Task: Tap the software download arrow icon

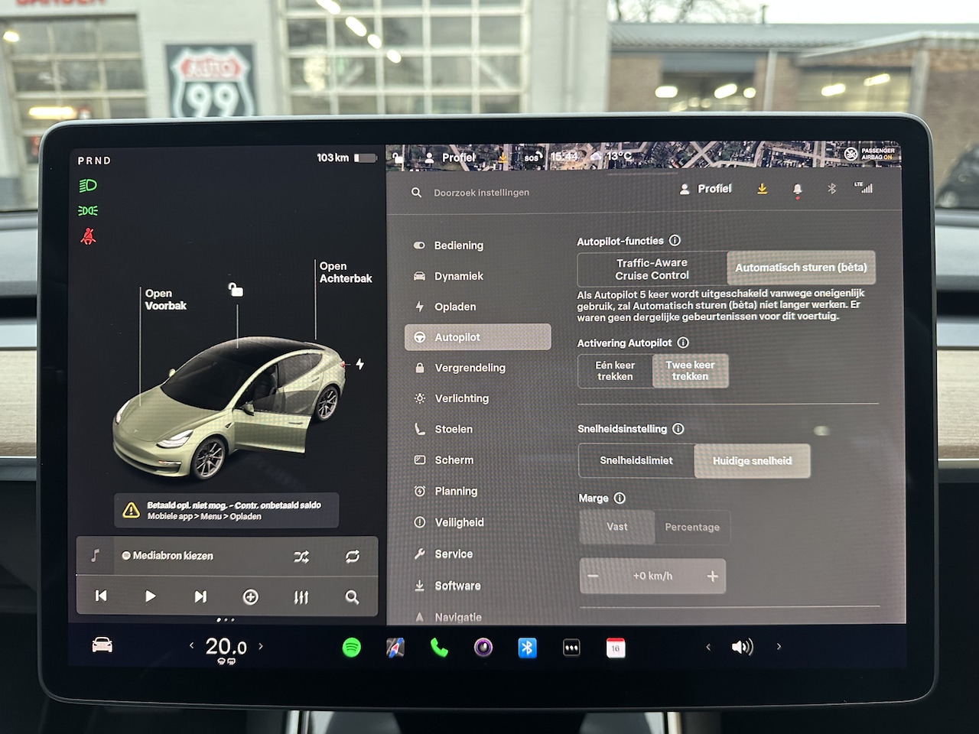Action: [762, 189]
